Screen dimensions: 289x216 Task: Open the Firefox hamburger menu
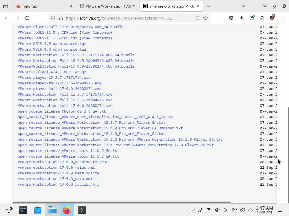pos(282,18)
